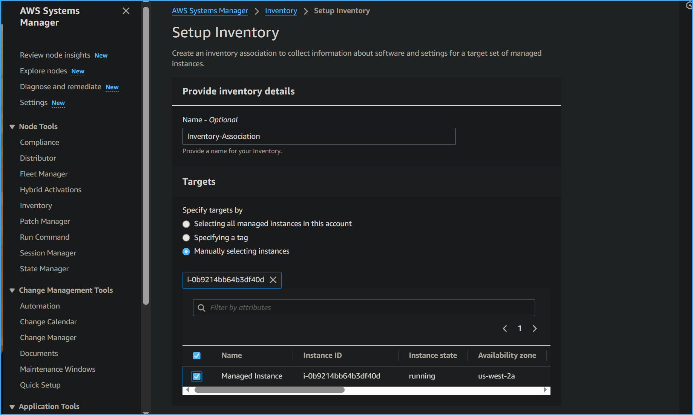The width and height of the screenshot is (693, 415).
Task: Uncheck the select-all checkbox in the table header
Action: (x=197, y=355)
